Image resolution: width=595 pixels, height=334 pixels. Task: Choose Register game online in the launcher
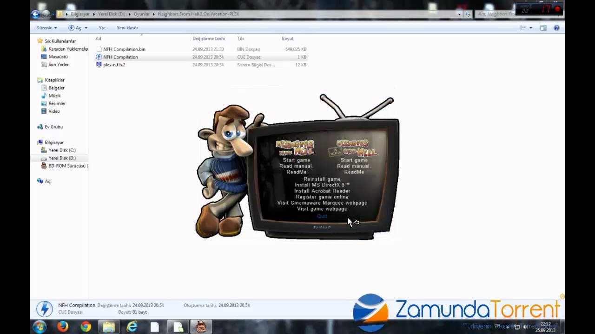pyautogui.click(x=322, y=197)
